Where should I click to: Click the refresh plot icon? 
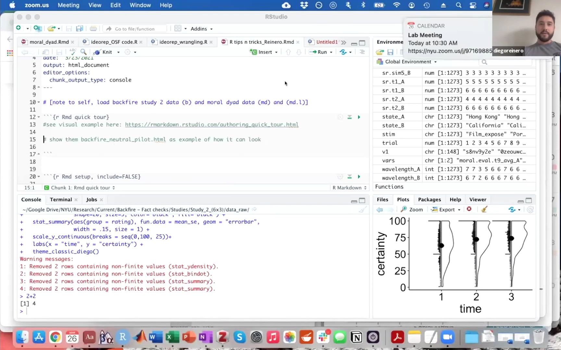coord(530,210)
